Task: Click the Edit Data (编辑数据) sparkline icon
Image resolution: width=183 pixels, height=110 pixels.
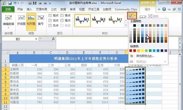Action: (9, 18)
